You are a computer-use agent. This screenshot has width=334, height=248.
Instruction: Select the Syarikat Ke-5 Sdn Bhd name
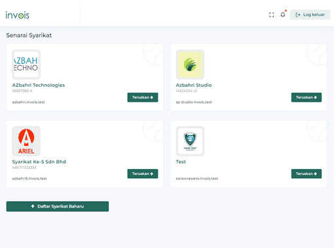[x=39, y=162]
